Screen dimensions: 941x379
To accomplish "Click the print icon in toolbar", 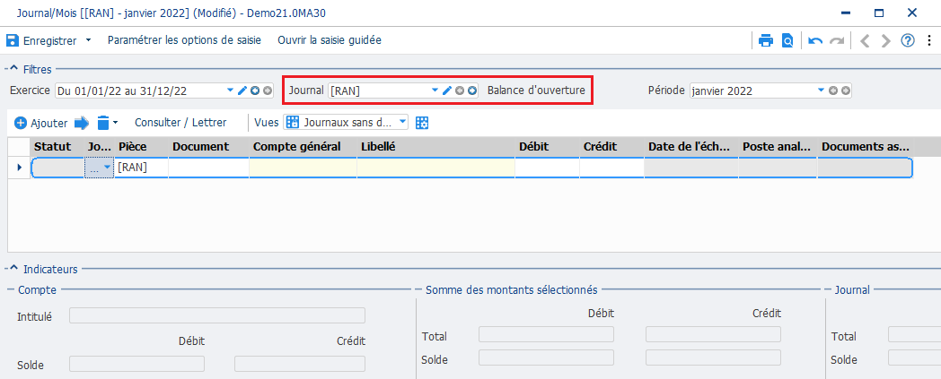I will tap(766, 40).
